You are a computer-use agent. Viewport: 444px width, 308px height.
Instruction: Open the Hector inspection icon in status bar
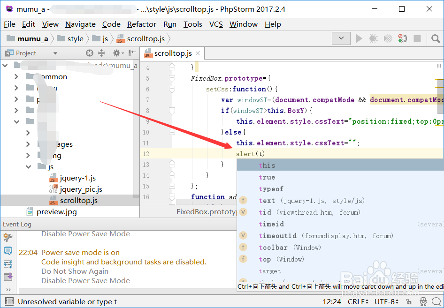423,301
